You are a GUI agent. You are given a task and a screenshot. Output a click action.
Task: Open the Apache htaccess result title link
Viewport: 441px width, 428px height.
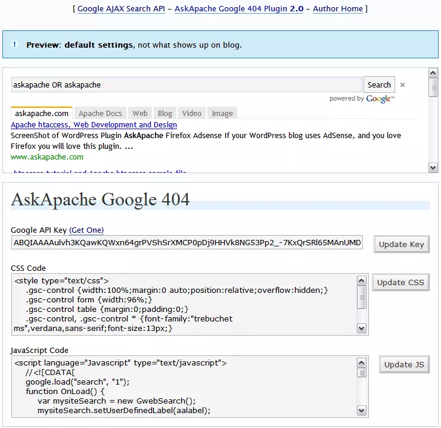click(x=94, y=125)
